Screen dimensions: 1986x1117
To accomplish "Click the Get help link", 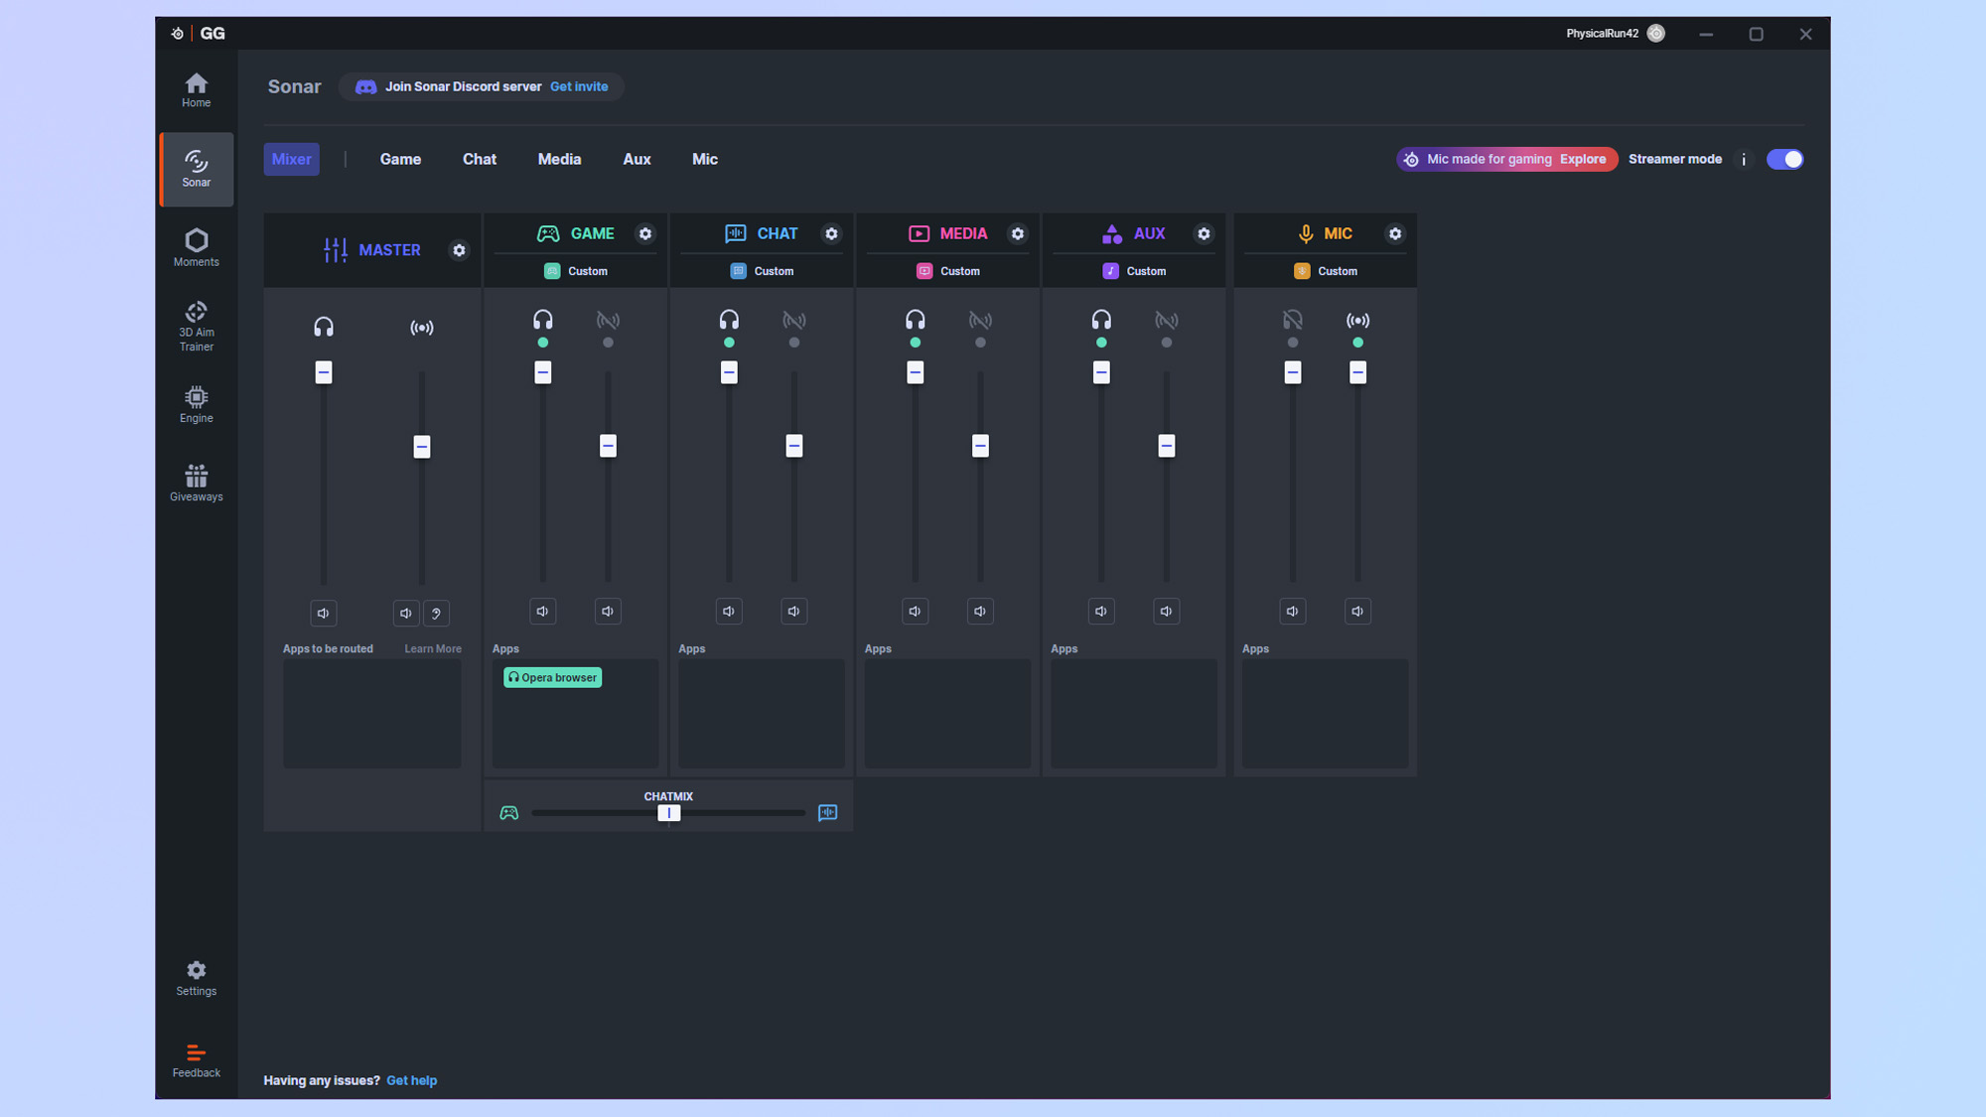I will [x=411, y=1080].
